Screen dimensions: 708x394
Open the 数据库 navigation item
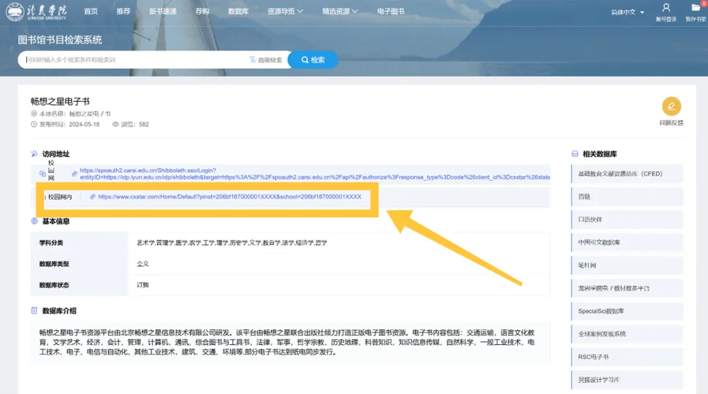[x=238, y=11]
